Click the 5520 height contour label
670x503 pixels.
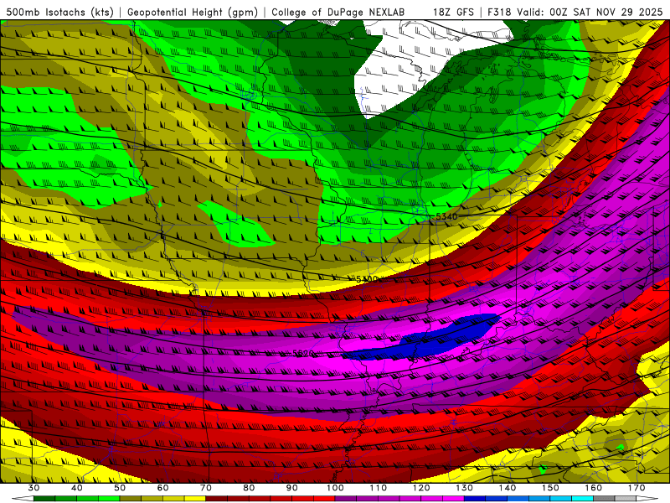[x=303, y=353]
